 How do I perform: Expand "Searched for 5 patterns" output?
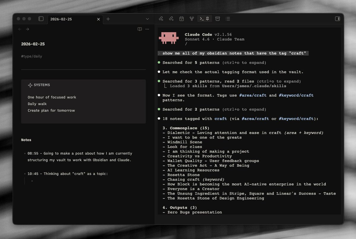[214, 63]
